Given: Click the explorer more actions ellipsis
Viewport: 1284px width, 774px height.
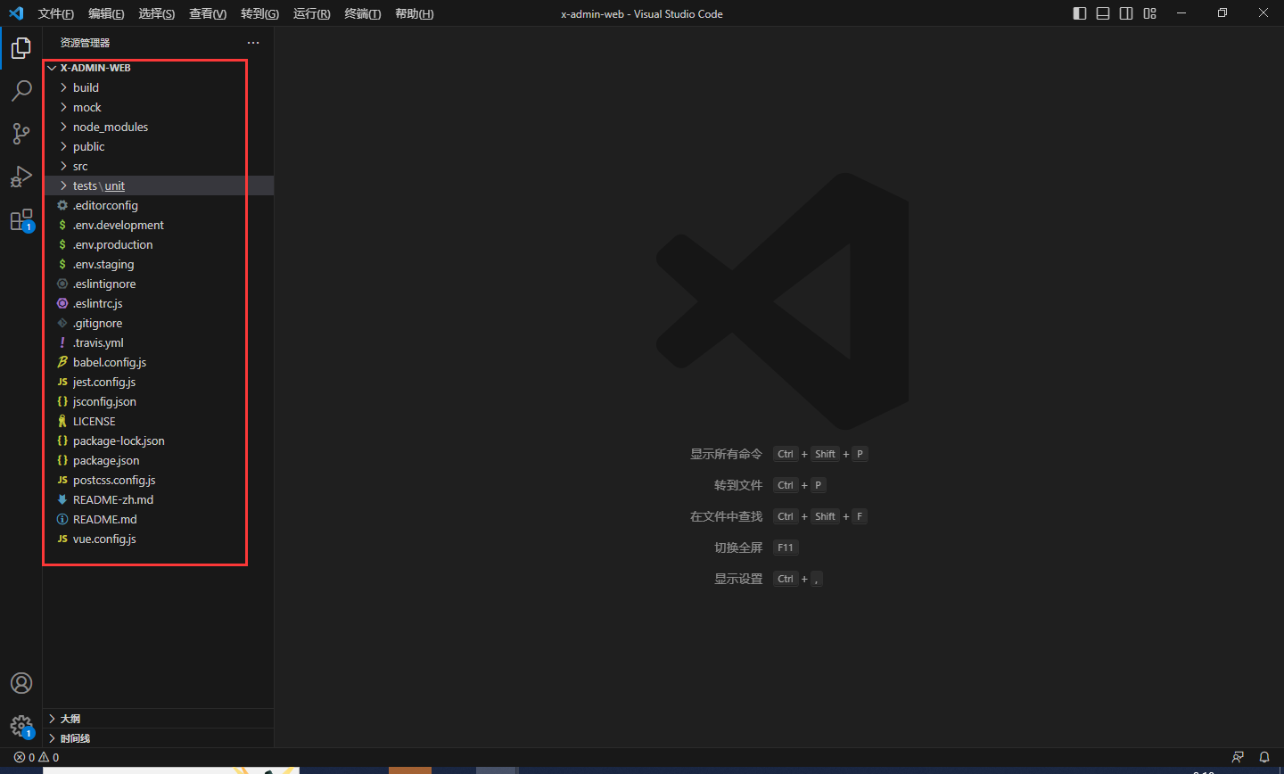Looking at the screenshot, I should coord(253,43).
